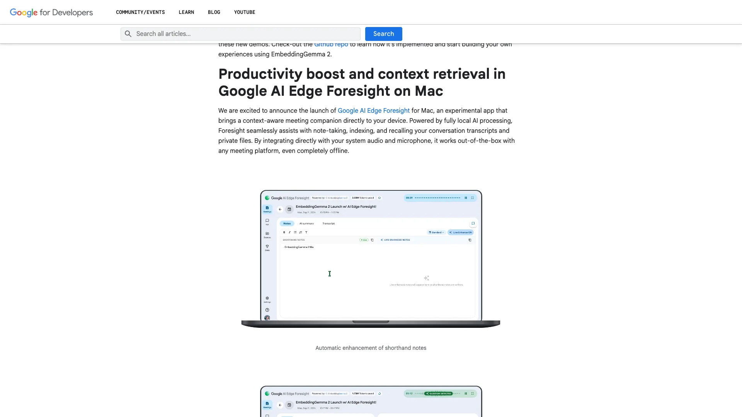Open the Google AI Edge Foresight link

click(374, 111)
